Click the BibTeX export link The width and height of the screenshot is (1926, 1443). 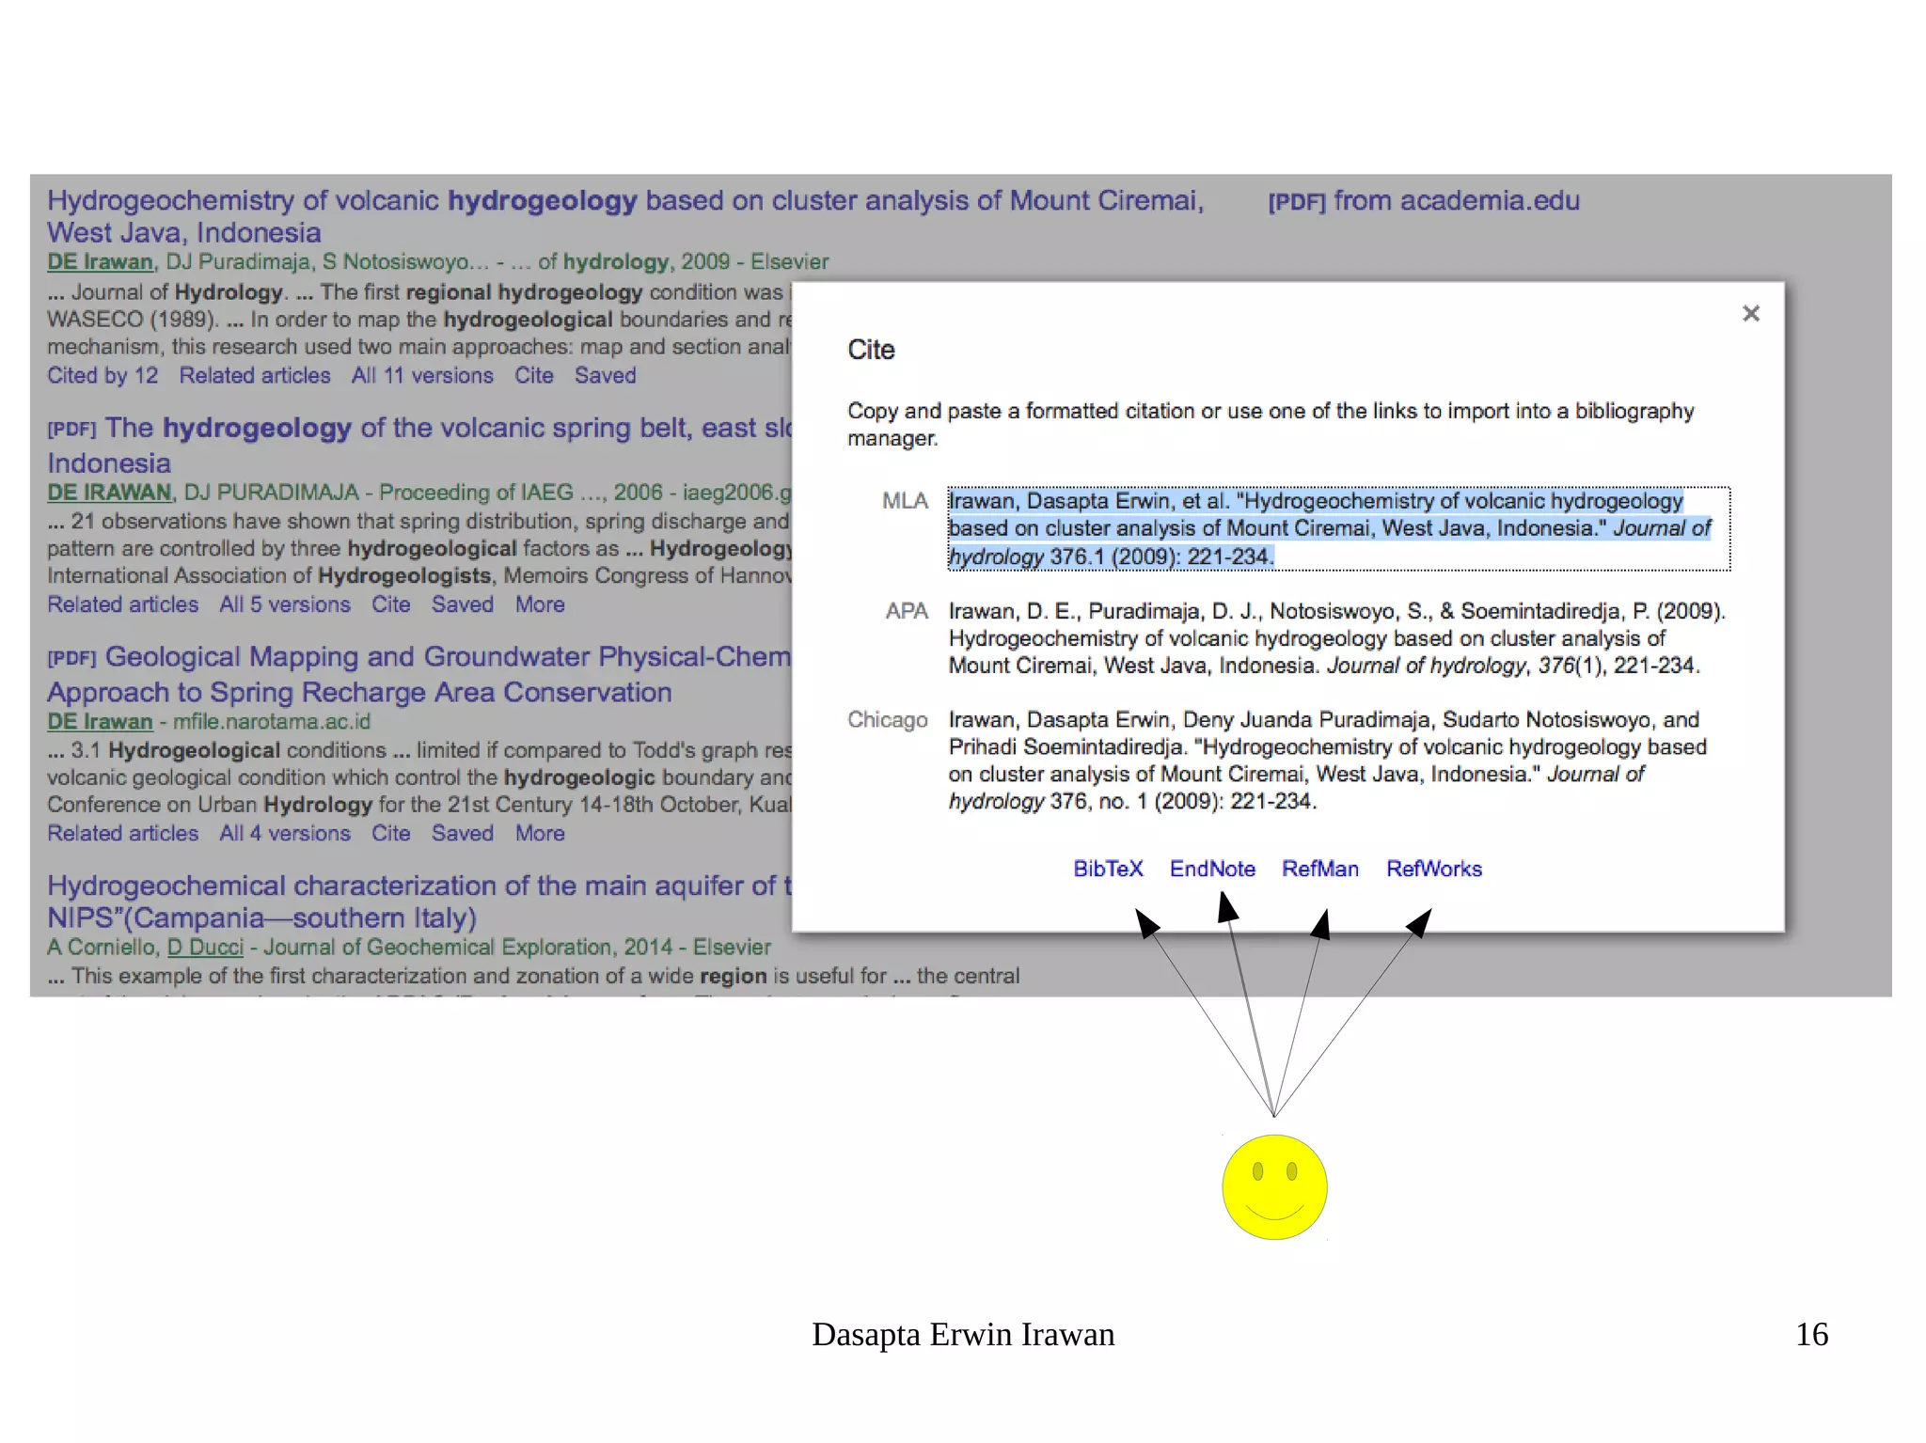click(1108, 869)
